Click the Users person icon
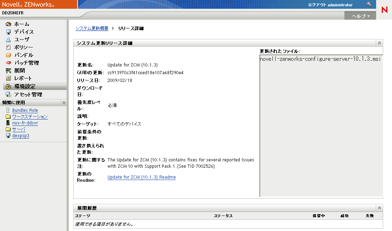 [x=8, y=40]
